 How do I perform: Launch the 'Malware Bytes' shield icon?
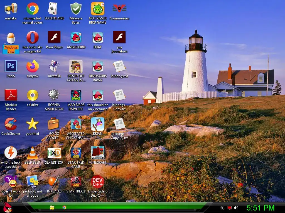click(x=76, y=9)
